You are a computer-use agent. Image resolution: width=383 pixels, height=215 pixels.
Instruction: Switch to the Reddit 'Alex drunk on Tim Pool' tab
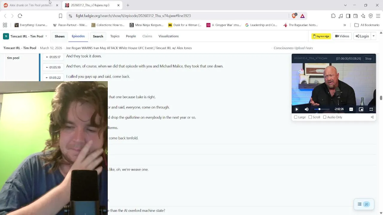tap(31, 5)
